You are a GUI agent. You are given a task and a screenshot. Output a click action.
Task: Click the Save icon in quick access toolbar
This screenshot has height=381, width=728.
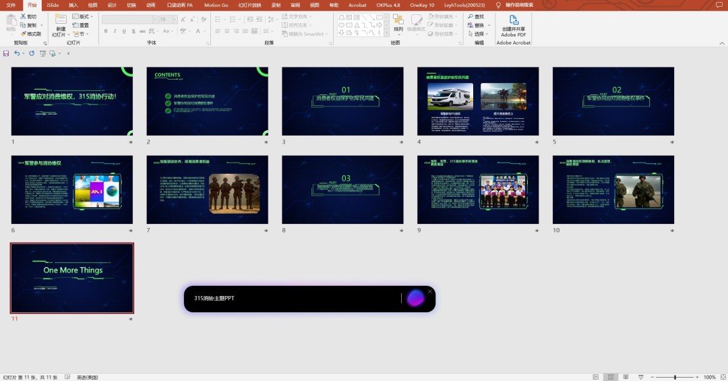(x=6, y=53)
